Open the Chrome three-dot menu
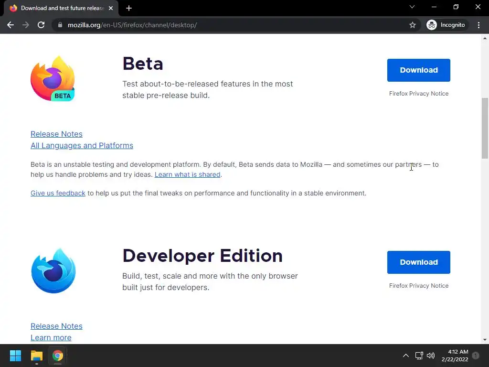This screenshot has height=367, width=489. click(x=478, y=25)
